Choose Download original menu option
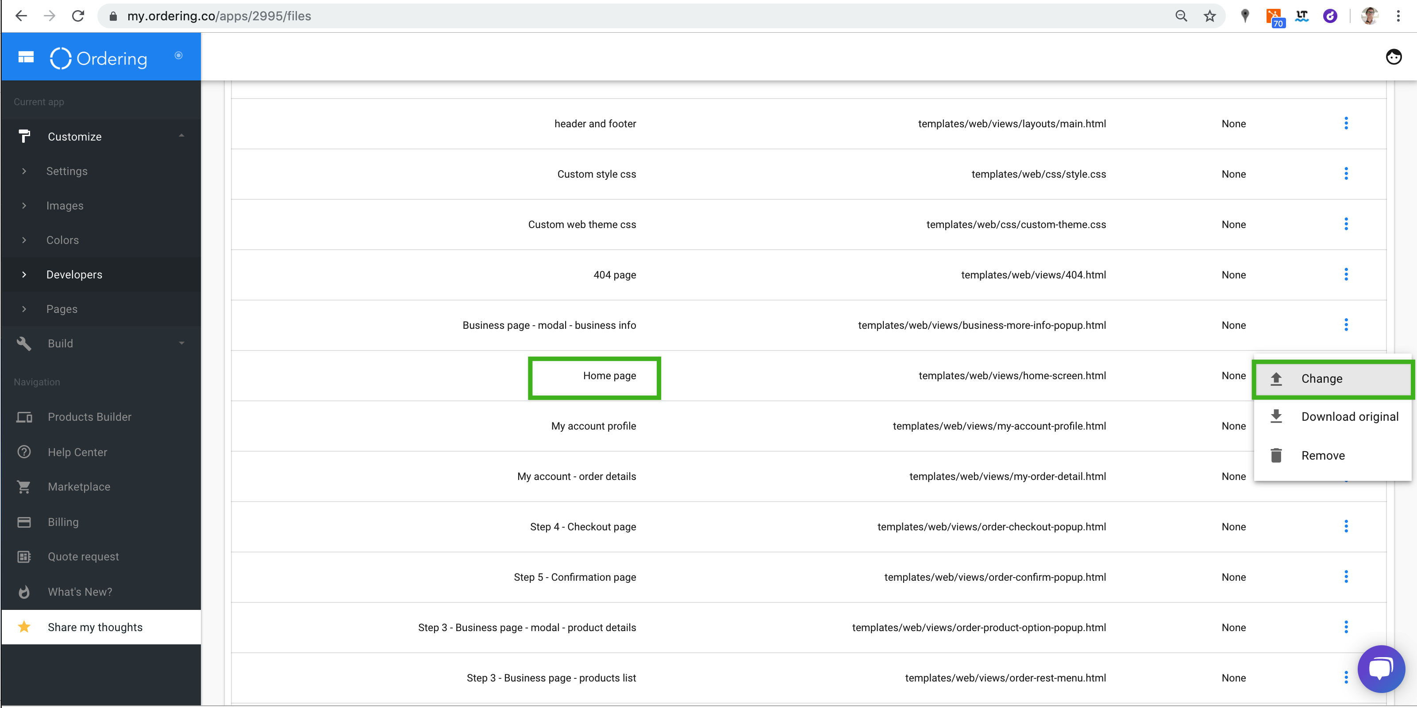 [1349, 416]
